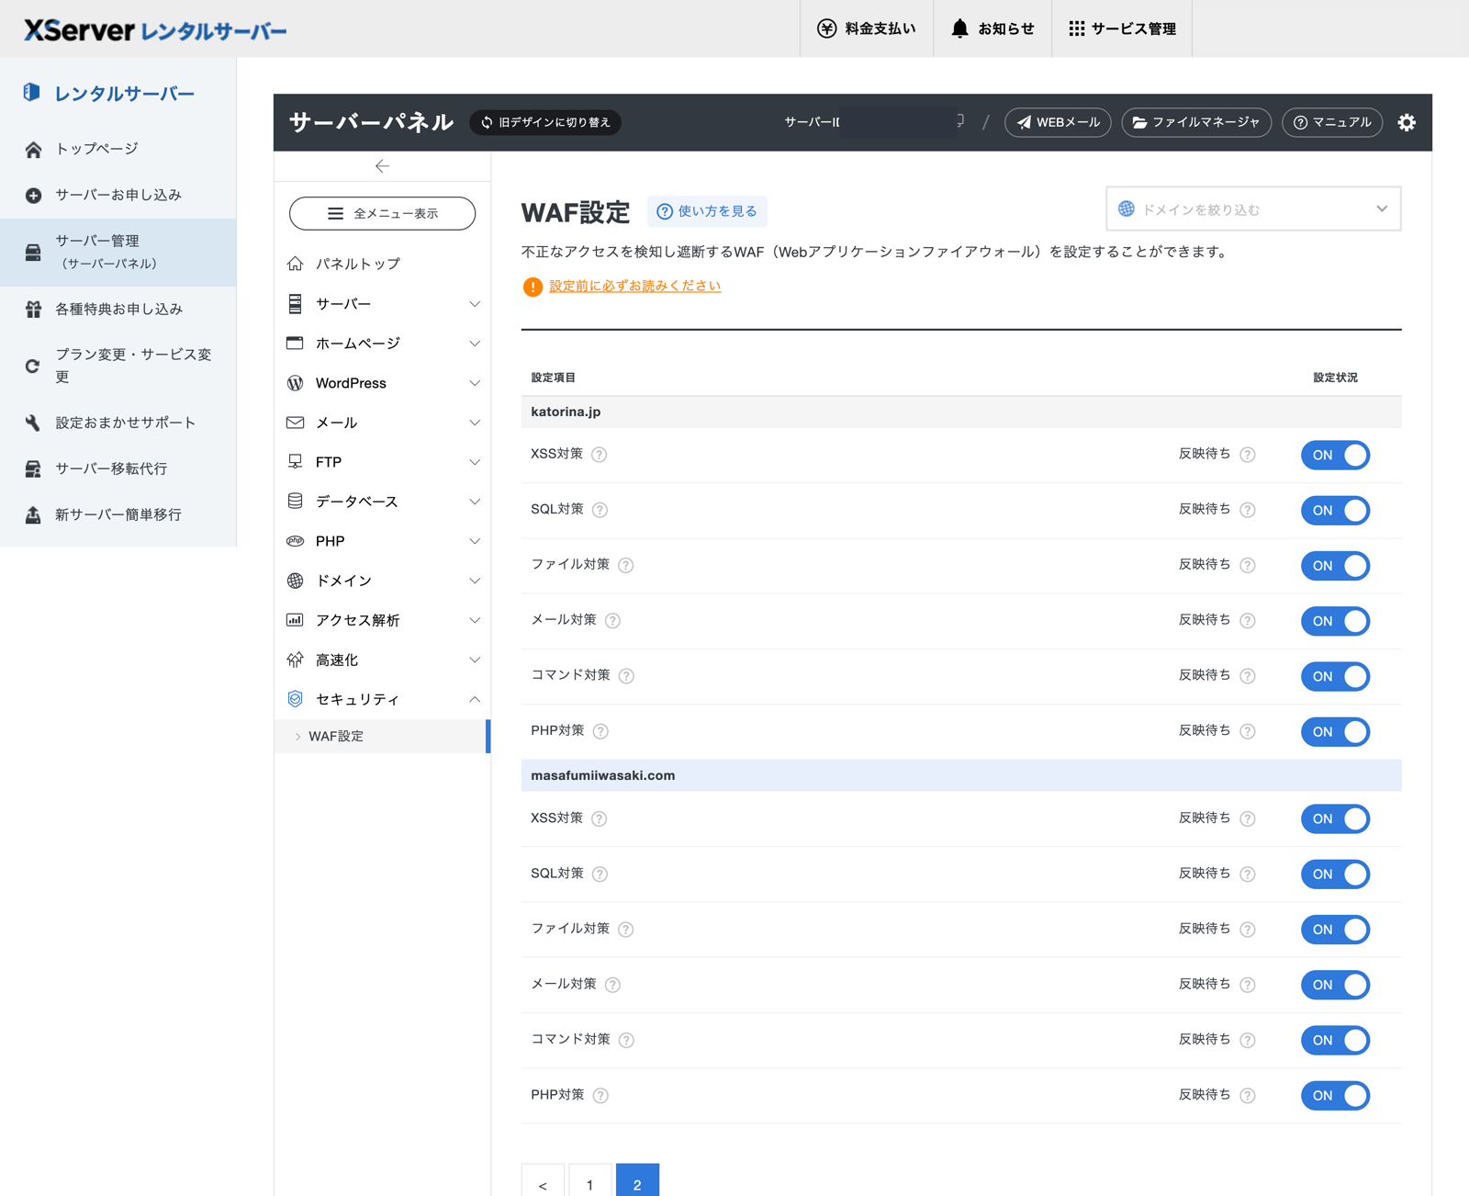Screen dimensions: 1469x1196
Task: Click the plus icon for サーバーお申し込み
Action: click(33, 195)
